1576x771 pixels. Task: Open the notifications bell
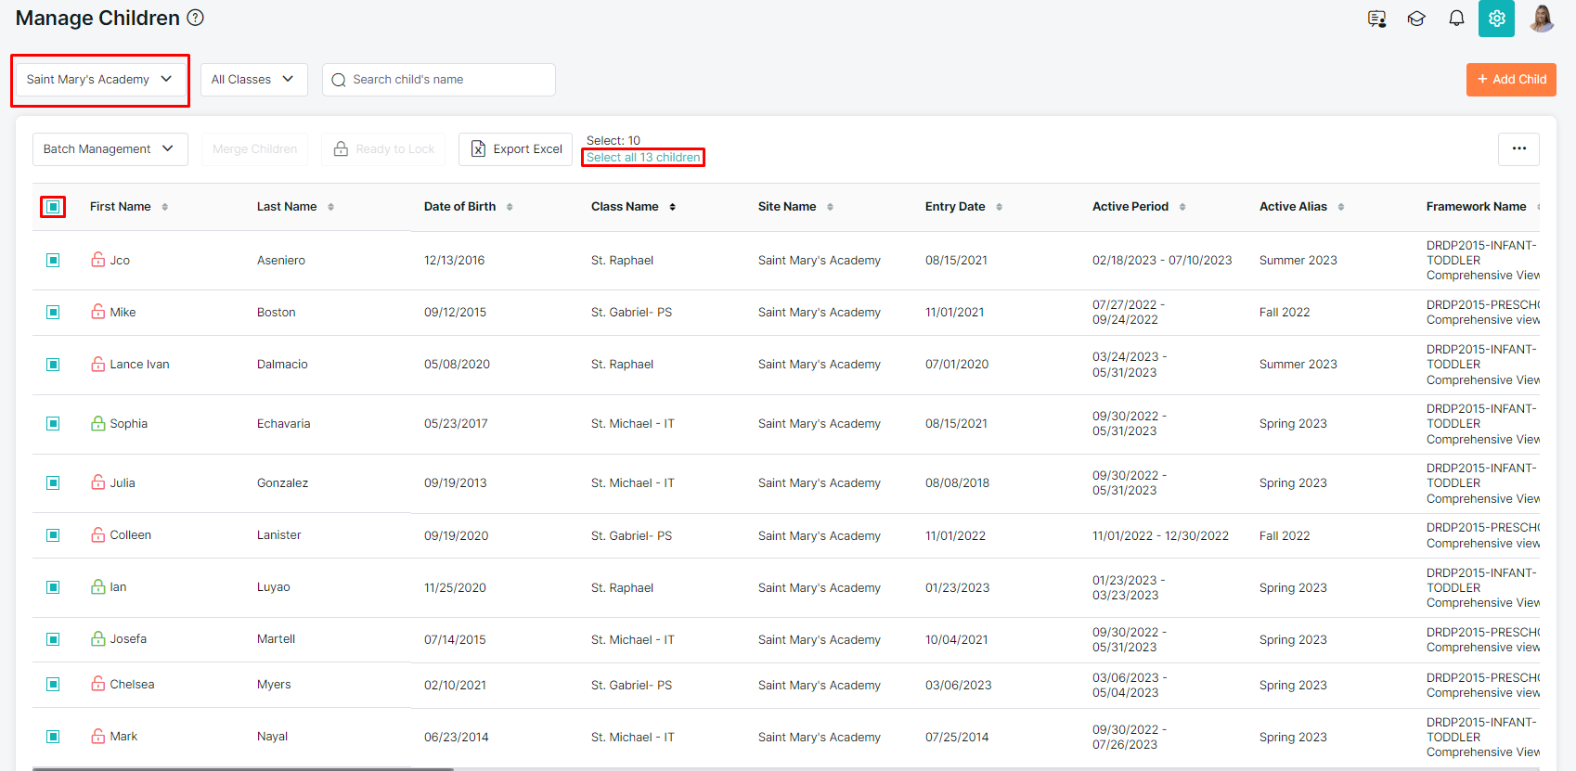[x=1456, y=19]
